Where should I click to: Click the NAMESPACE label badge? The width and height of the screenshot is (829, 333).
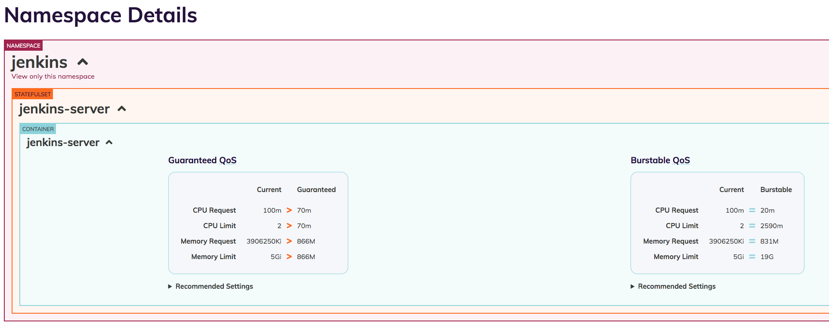click(23, 46)
